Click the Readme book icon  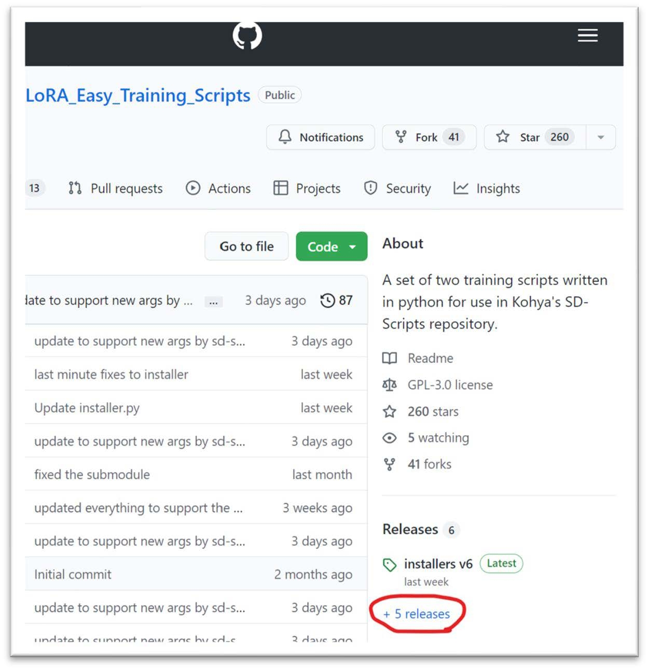click(x=390, y=358)
